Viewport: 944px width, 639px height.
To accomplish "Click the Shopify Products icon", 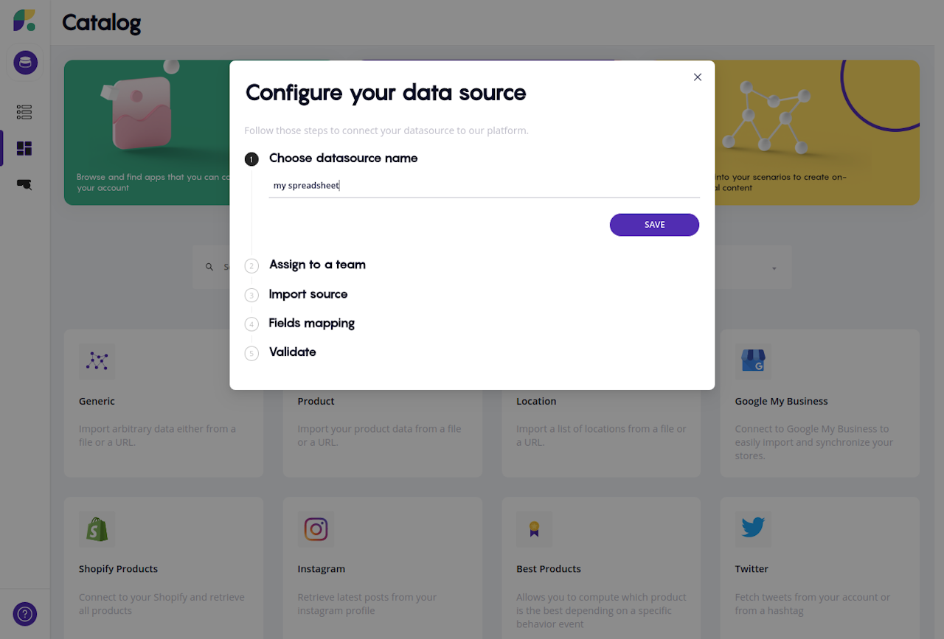I will (97, 529).
